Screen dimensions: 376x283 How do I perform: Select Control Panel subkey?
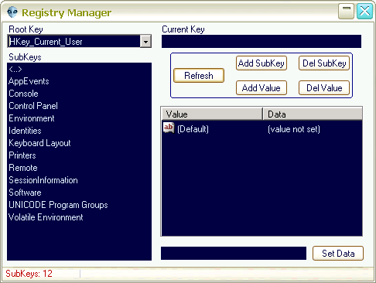pos(79,106)
